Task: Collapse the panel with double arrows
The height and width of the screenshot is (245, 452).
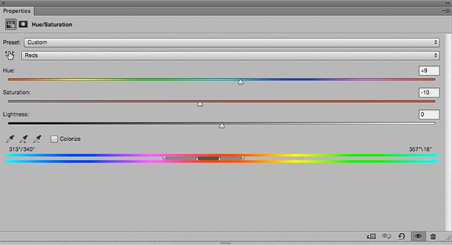Action: click(x=447, y=3)
